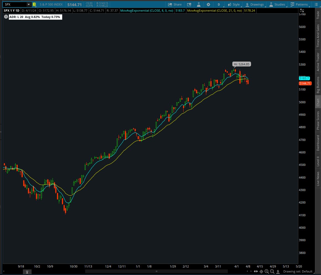Open the Live News side tab
The image size is (321, 275).
(x=318, y=179)
